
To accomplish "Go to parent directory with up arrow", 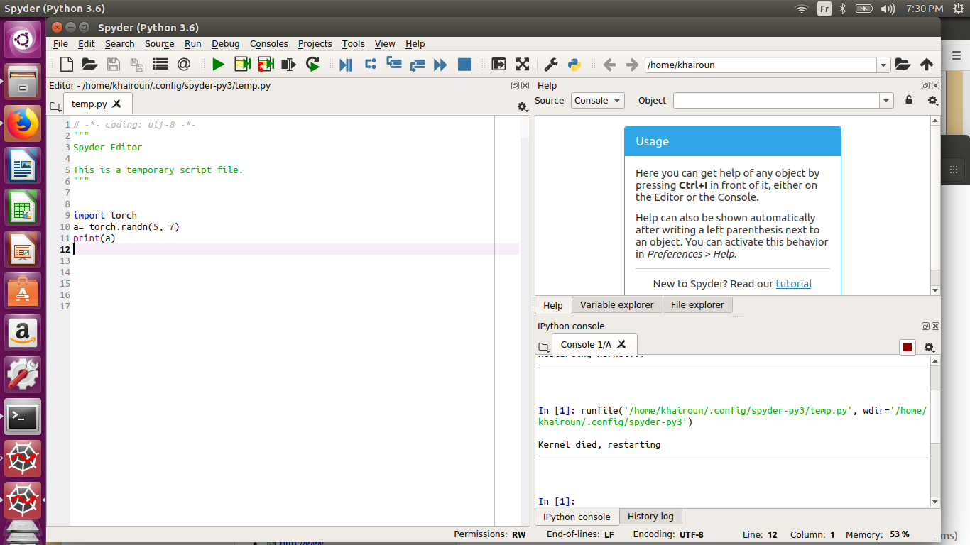I will 927,65.
